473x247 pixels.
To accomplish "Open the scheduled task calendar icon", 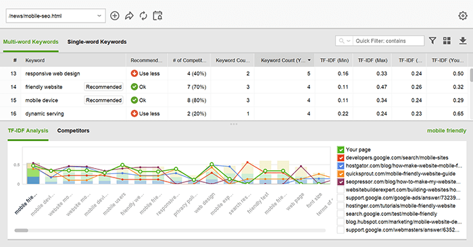I will tap(157, 16).
